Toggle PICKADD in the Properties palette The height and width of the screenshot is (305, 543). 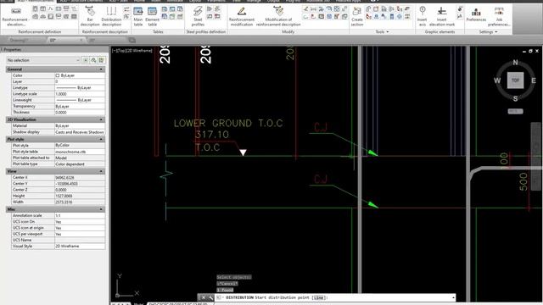(86, 60)
